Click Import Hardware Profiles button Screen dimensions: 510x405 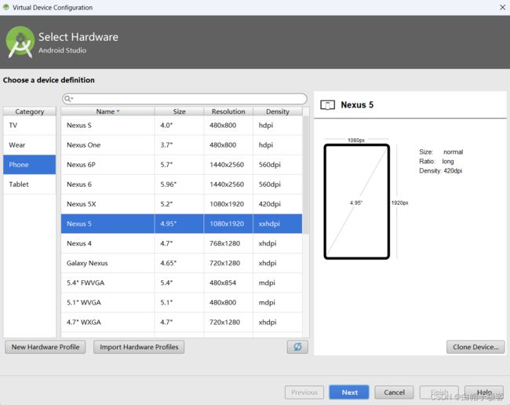click(x=139, y=347)
